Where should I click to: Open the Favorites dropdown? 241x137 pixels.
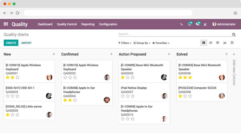(161, 43)
